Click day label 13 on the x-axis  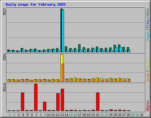pos(62,115)
